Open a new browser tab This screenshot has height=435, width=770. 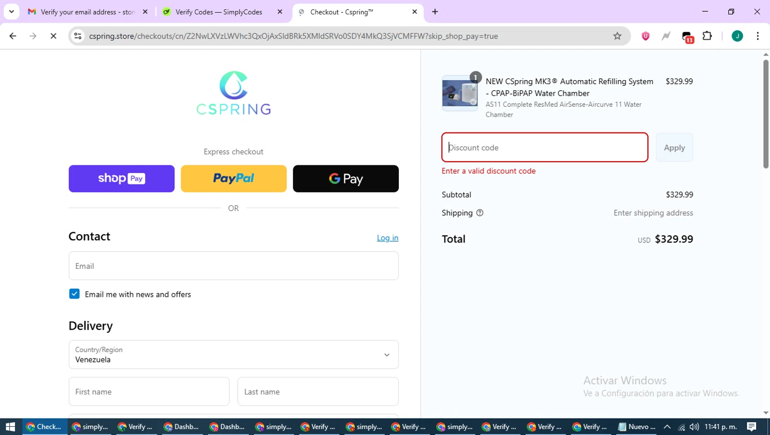[x=435, y=12]
